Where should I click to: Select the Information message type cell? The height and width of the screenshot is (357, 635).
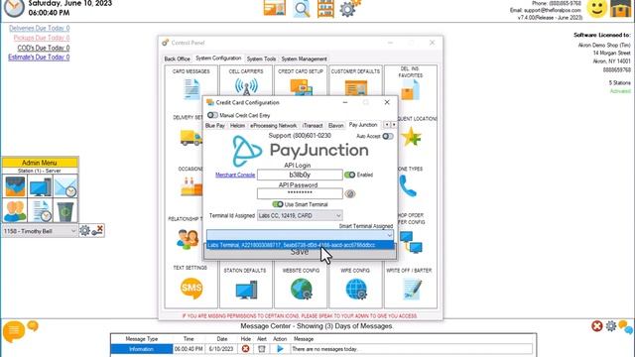tap(141, 349)
